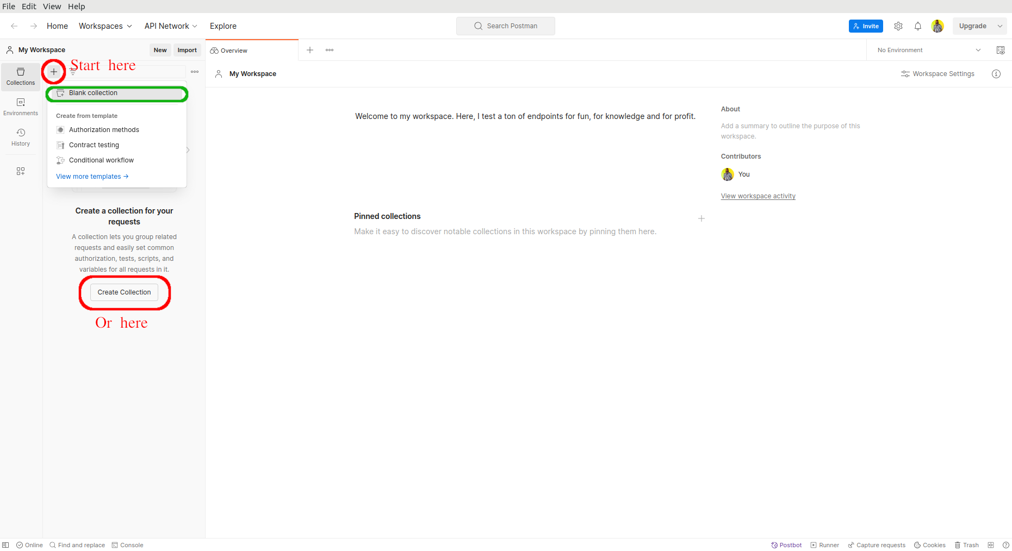The height and width of the screenshot is (551, 1012).
Task: Open the Environments sidebar panel
Action: (x=21, y=107)
